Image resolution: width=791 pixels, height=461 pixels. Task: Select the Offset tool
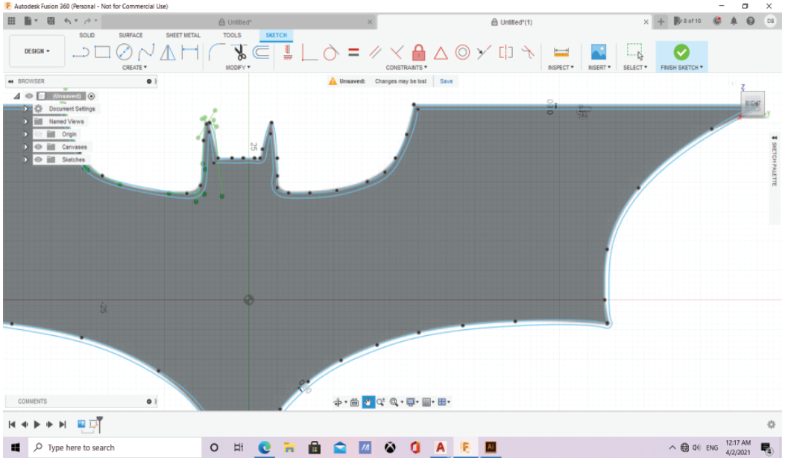coord(262,52)
